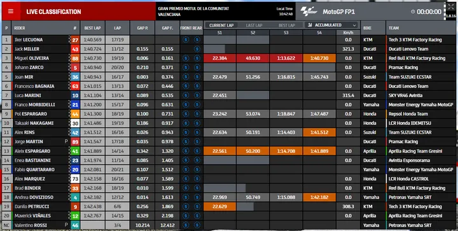Click the MotoGP logo
The image size is (458, 231).
coord(309,11)
